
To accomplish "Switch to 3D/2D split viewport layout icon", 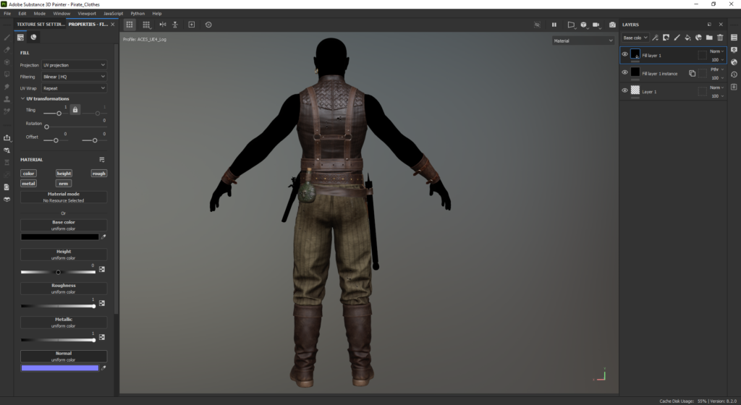I will point(129,25).
